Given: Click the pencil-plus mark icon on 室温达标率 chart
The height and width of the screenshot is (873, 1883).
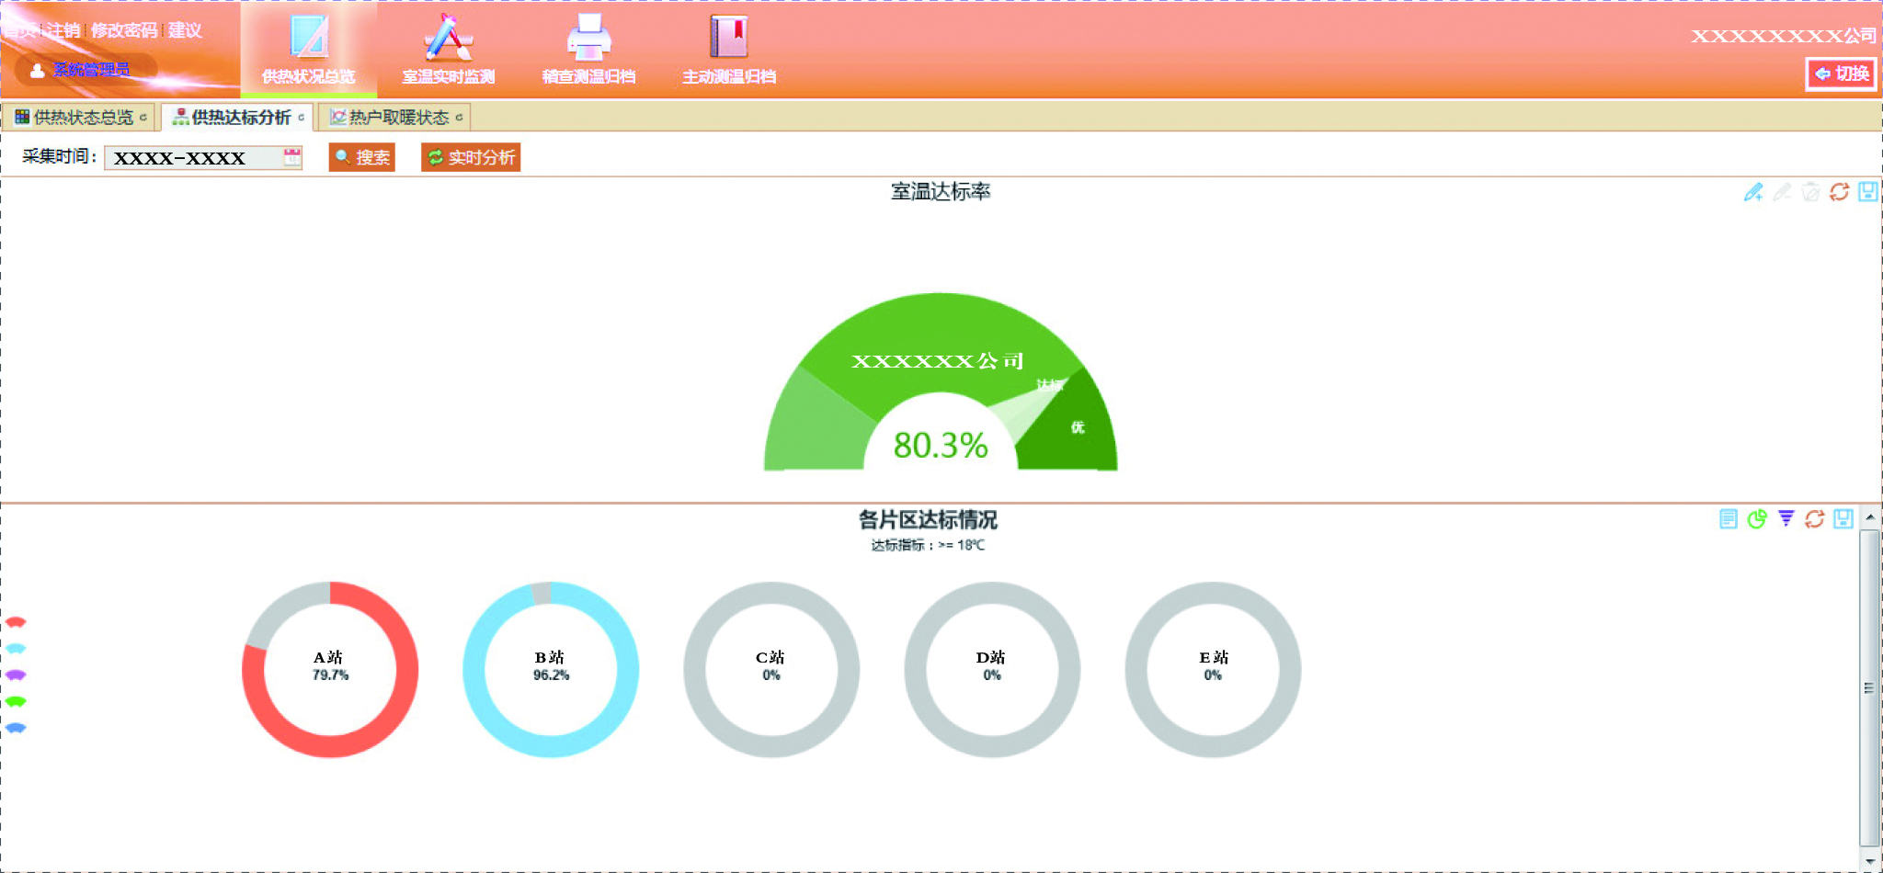Looking at the screenshot, I should click(x=1753, y=192).
